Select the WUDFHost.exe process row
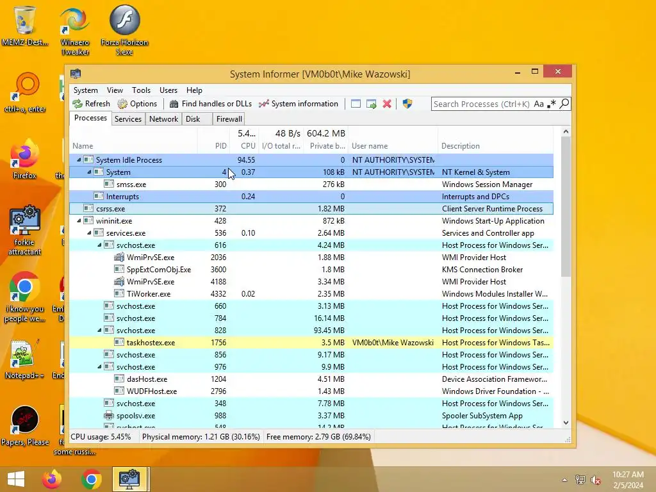This screenshot has width=656, height=492. pyautogui.click(x=311, y=391)
